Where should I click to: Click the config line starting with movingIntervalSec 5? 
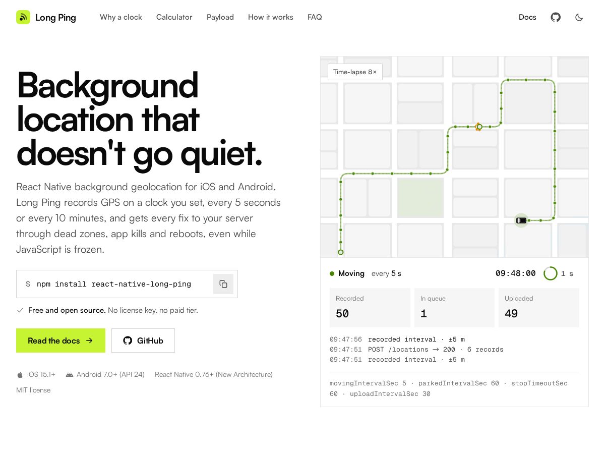[449, 388]
